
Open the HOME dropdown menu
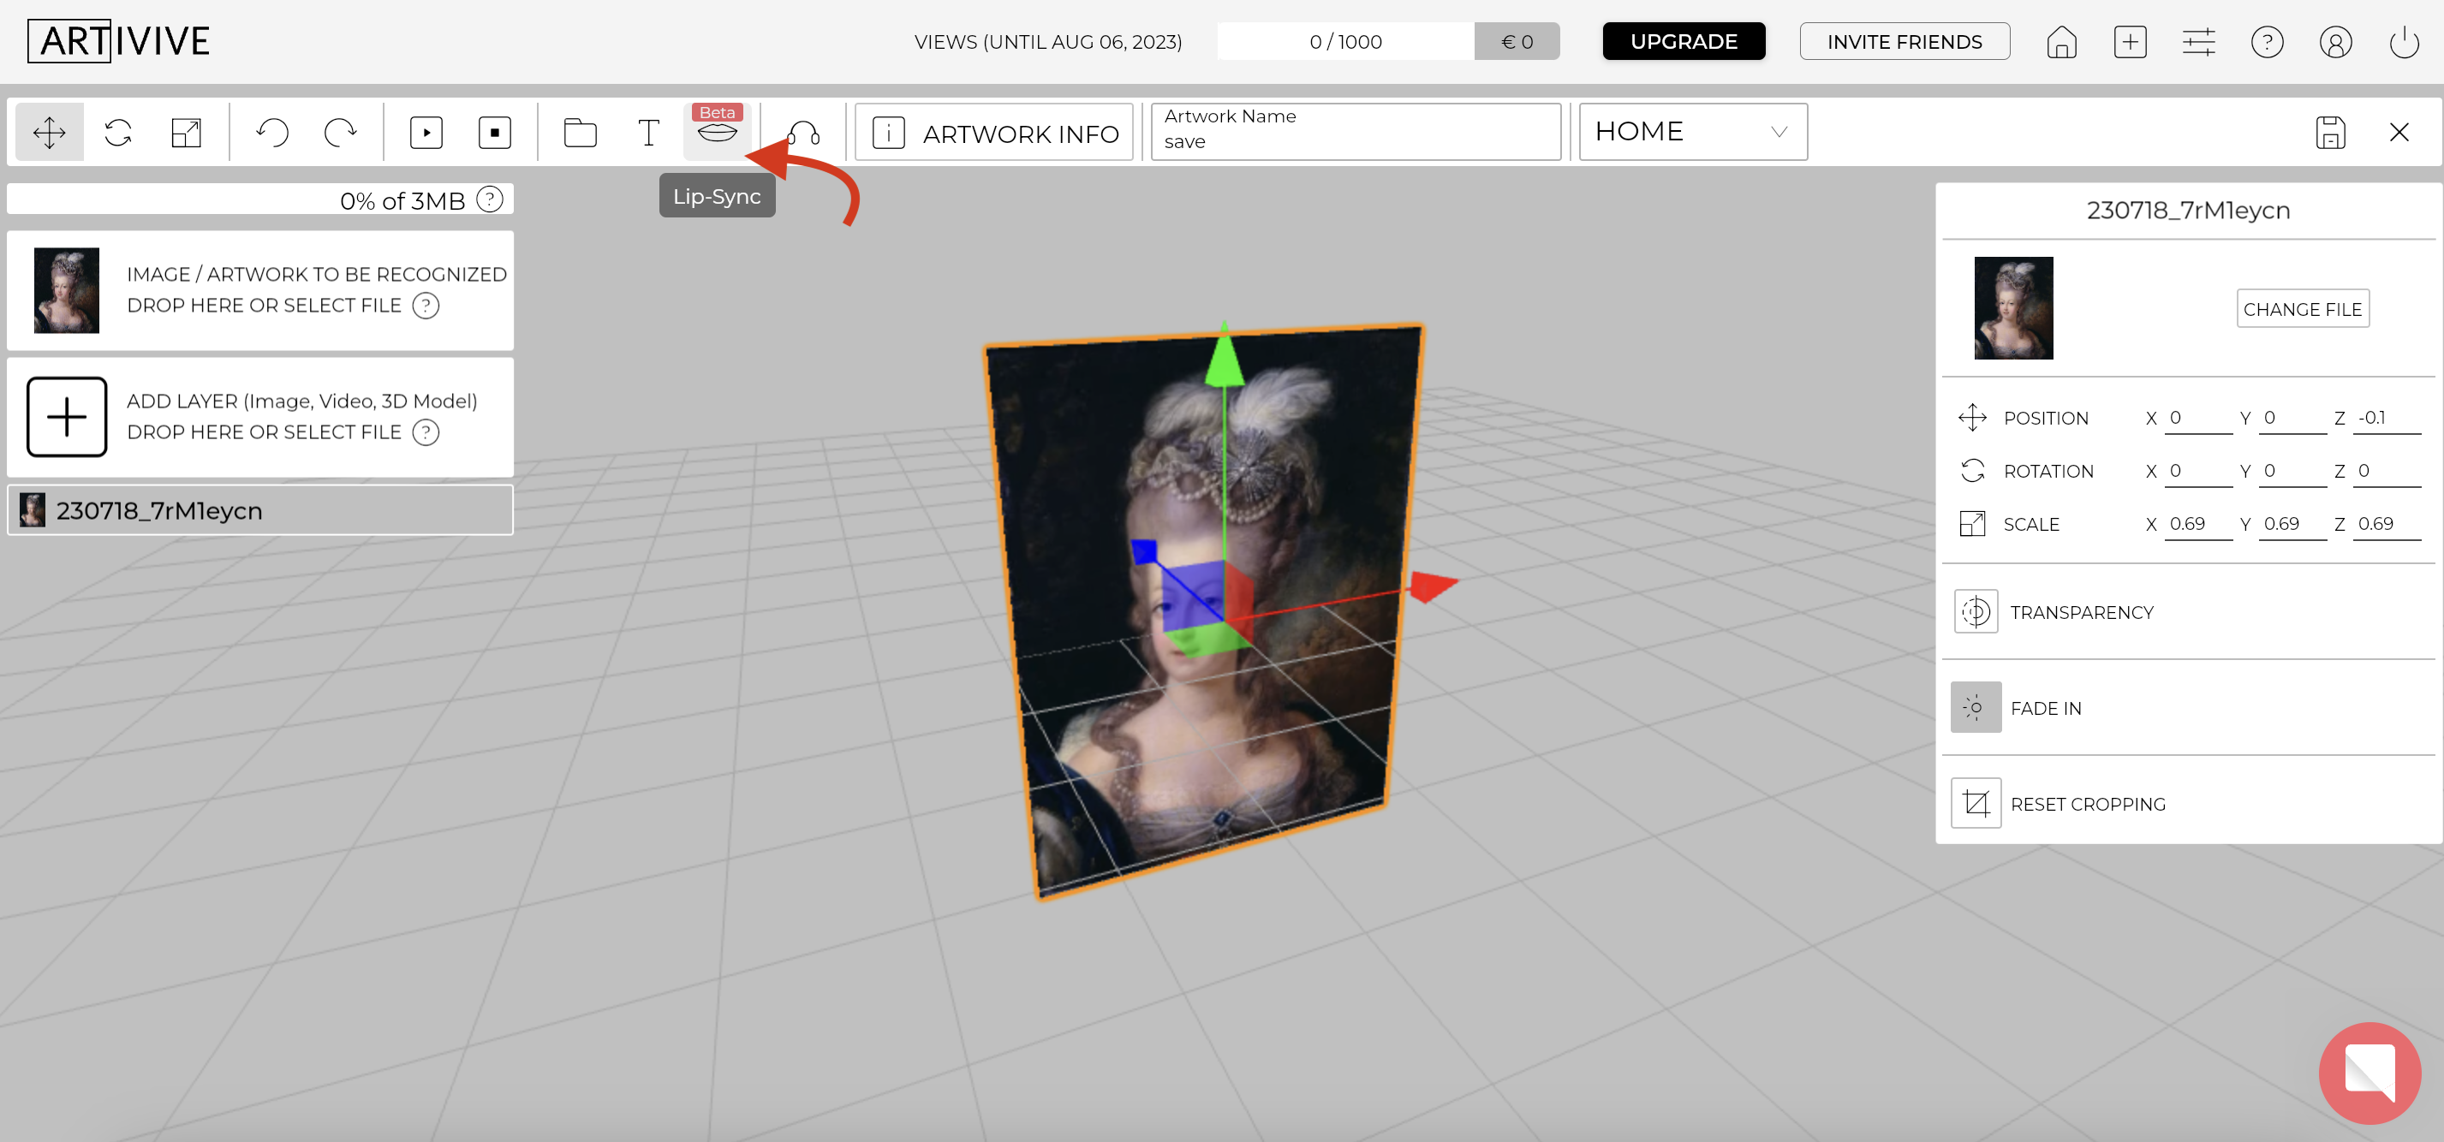pyautogui.click(x=1693, y=132)
